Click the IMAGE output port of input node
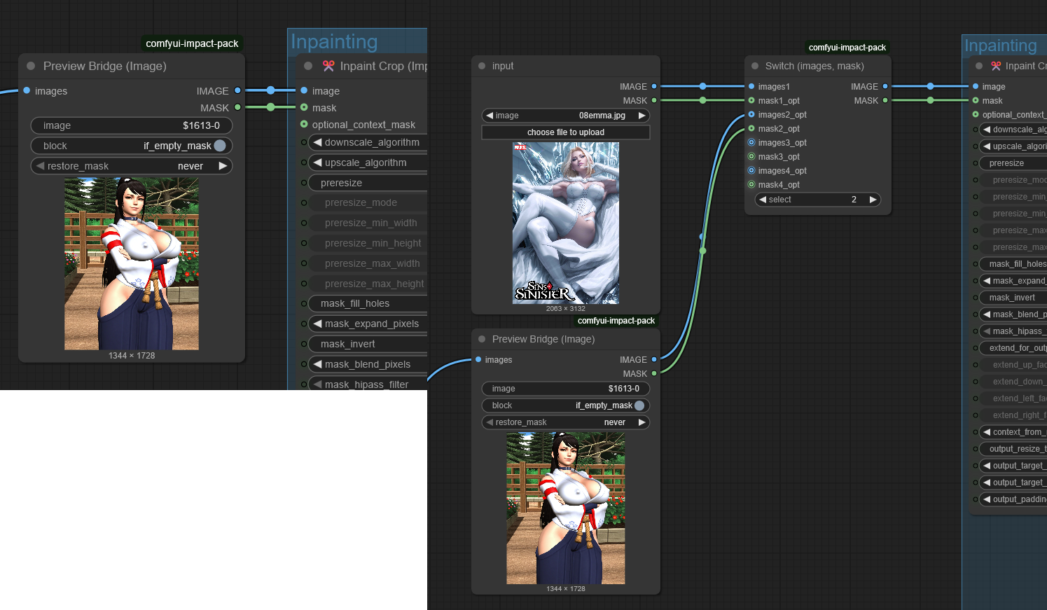 point(654,87)
